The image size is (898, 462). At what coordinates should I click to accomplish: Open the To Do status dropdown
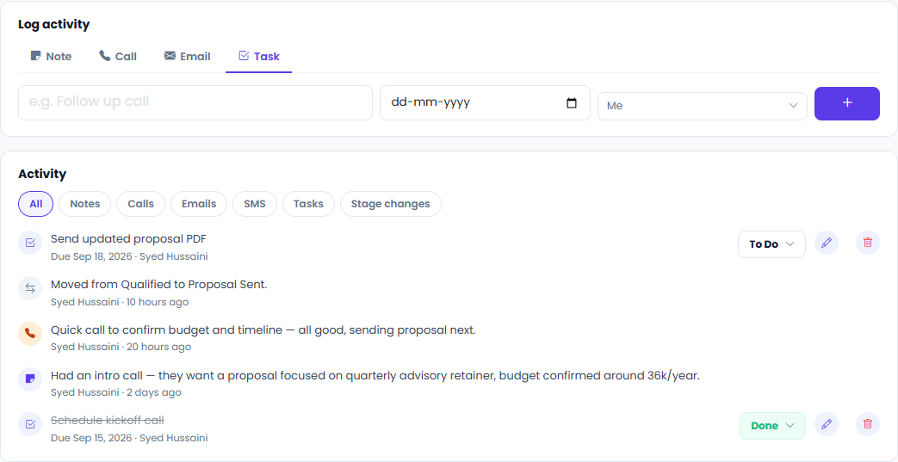click(x=771, y=243)
